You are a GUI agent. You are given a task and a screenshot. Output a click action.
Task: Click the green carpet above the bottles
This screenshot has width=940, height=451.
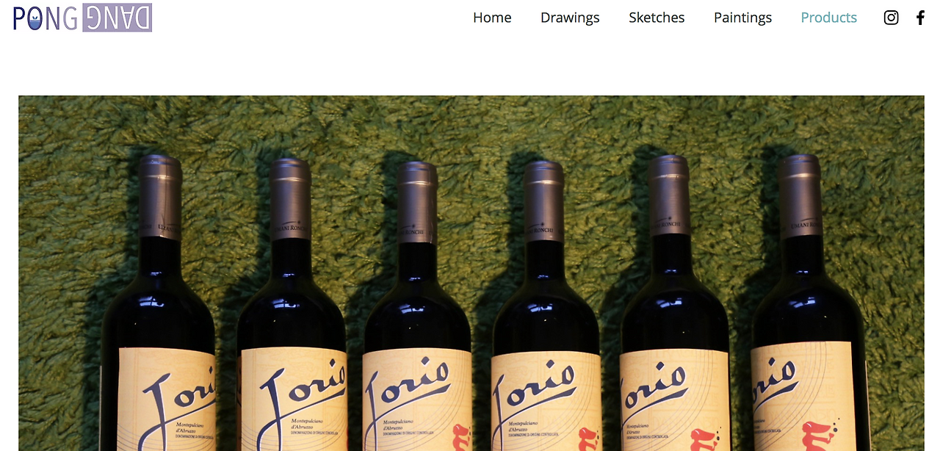[x=470, y=123]
